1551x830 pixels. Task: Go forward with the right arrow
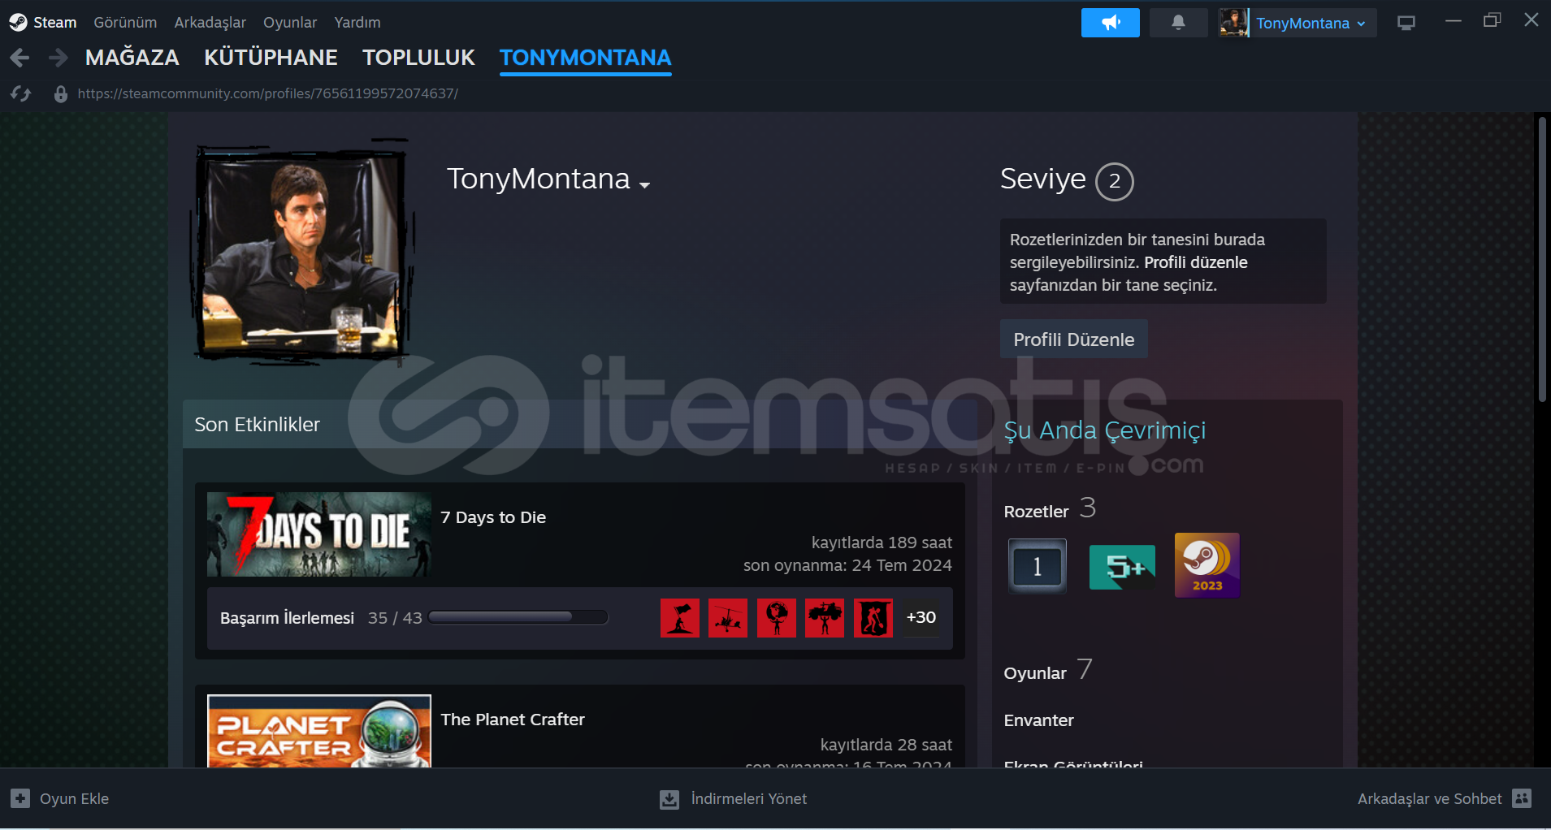[58, 58]
